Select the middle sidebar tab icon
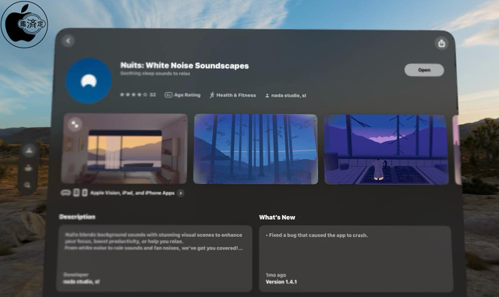The height and width of the screenshot is (297, 499). (x=28, y=168)
